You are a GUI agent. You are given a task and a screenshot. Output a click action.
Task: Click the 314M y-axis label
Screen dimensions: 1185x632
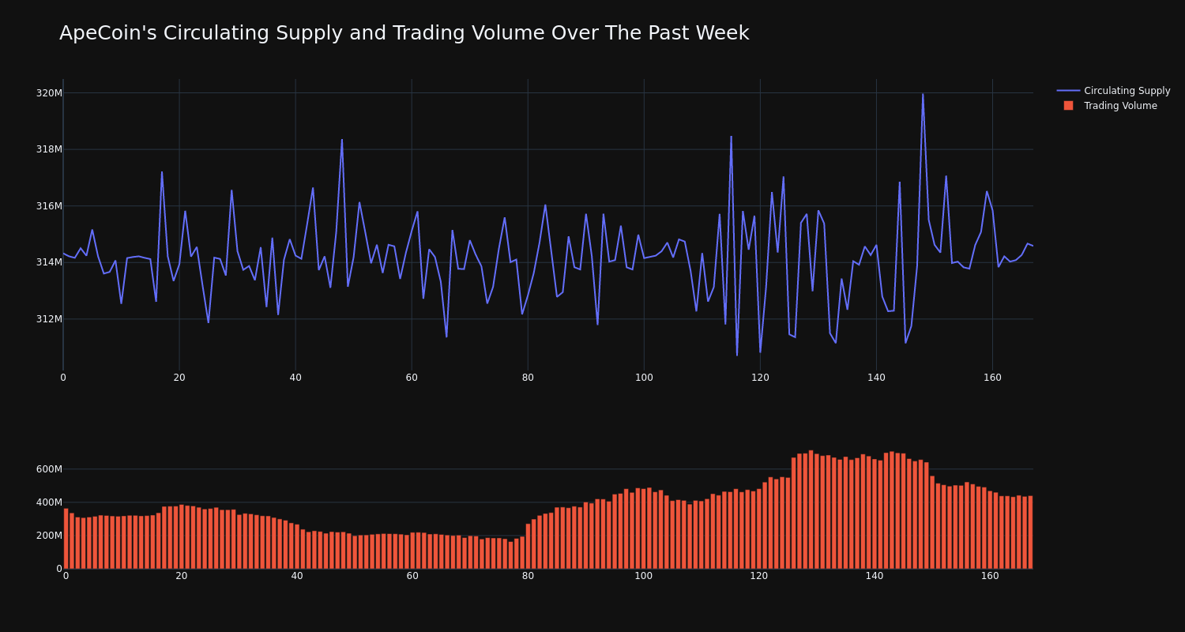49,262
